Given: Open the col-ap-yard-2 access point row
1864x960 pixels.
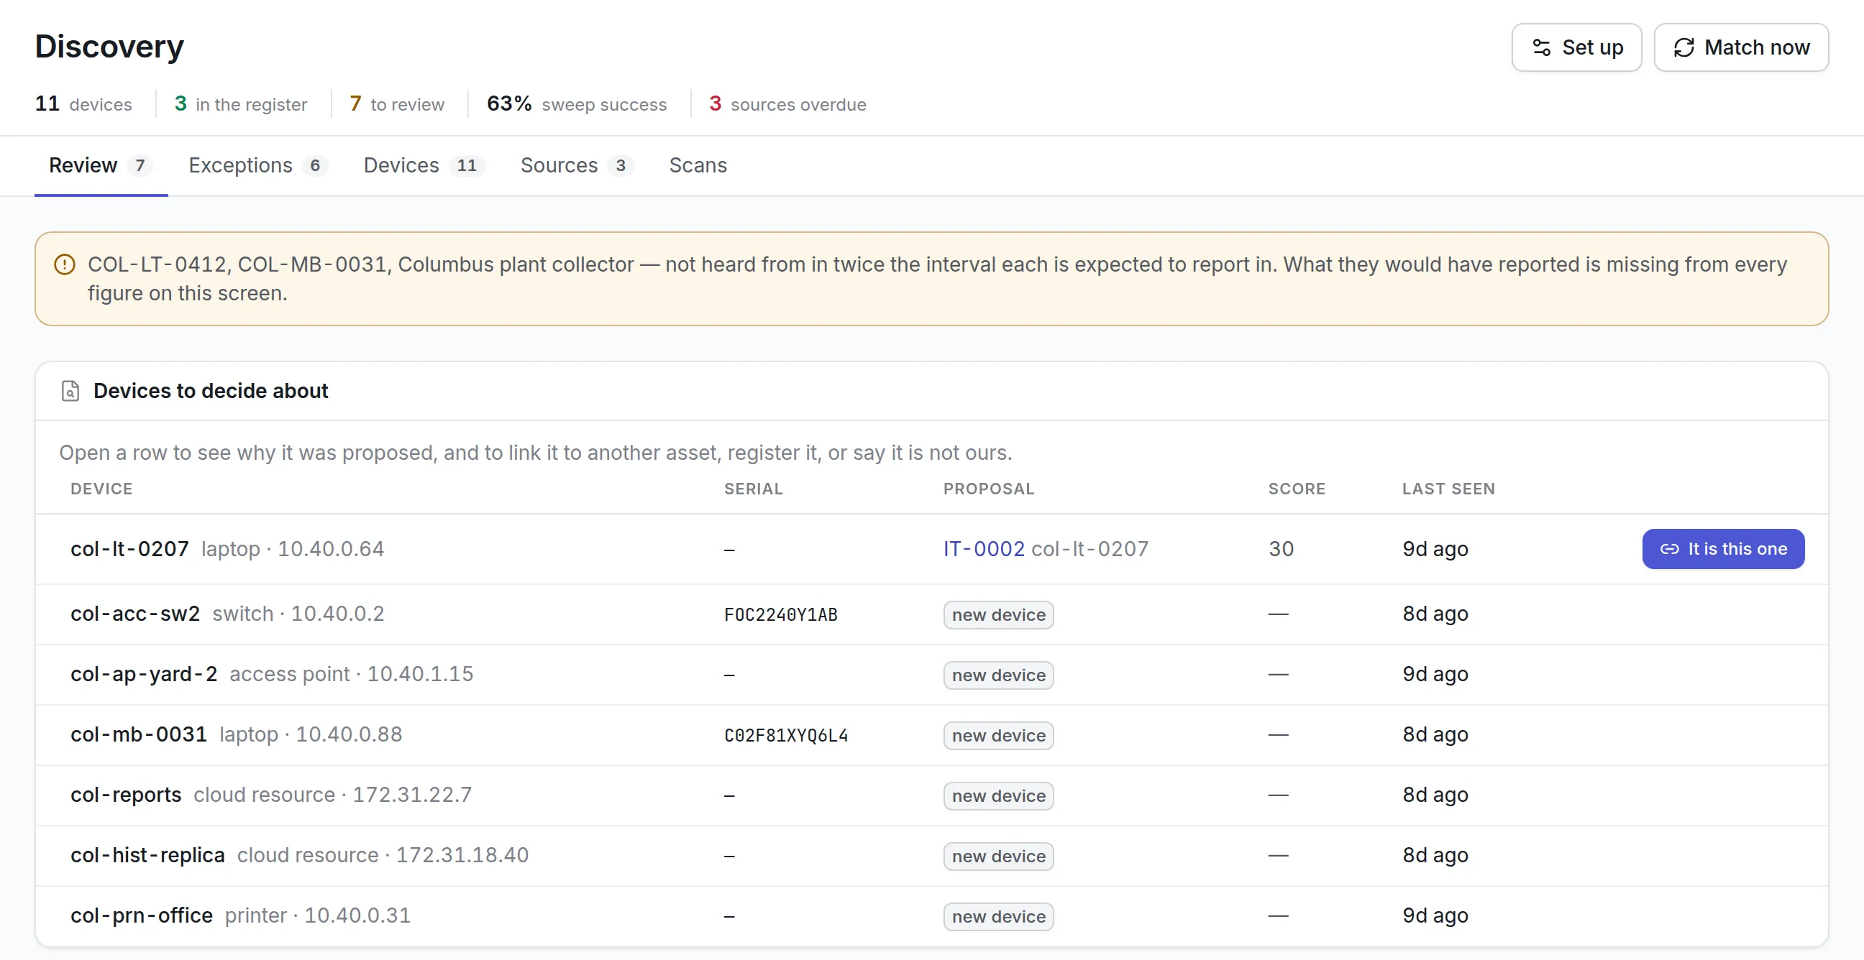Looking at the screenshot, I should pos(932,675).
